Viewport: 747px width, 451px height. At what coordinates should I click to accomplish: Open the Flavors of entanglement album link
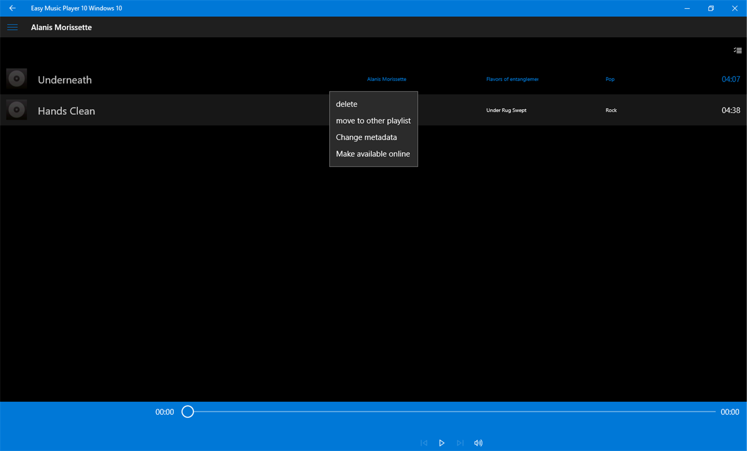[x=512, y=79]
